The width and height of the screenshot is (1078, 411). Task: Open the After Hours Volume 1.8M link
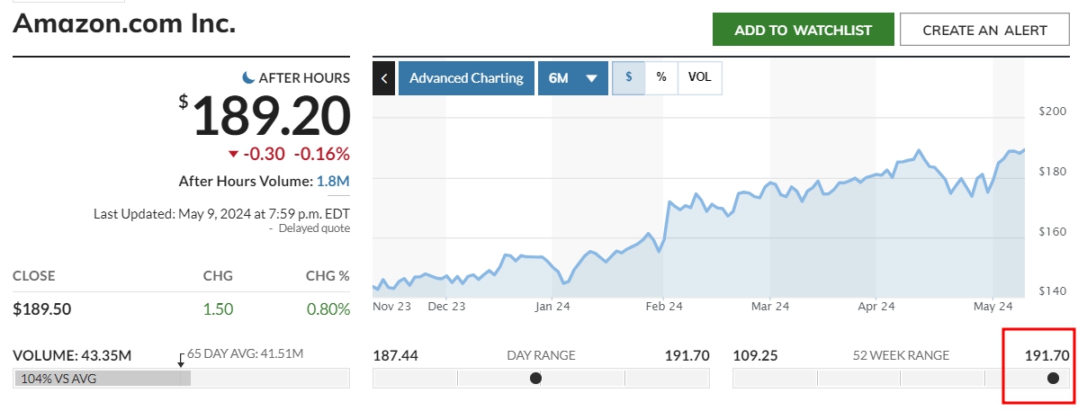pos(333,182)
